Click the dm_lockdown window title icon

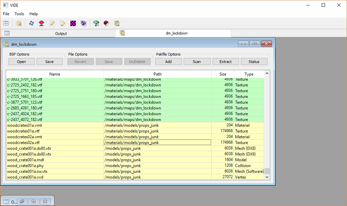click(x=6, y=44)
